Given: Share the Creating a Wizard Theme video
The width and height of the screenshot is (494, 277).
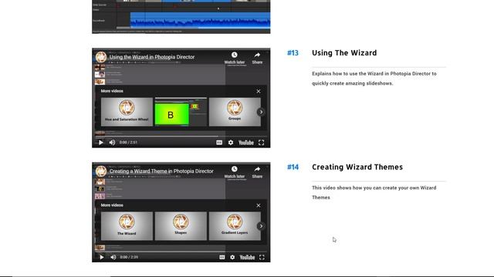Looking at the screenshot, I should point(257,172).
